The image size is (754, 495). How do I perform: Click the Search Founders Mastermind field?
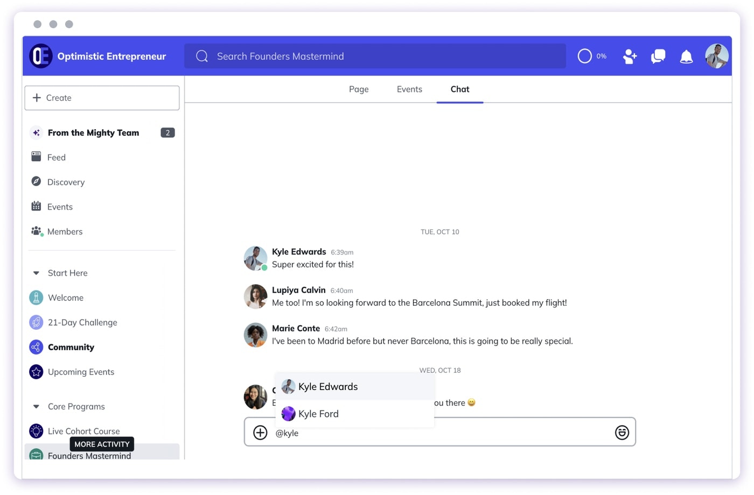tap(375, 56)
